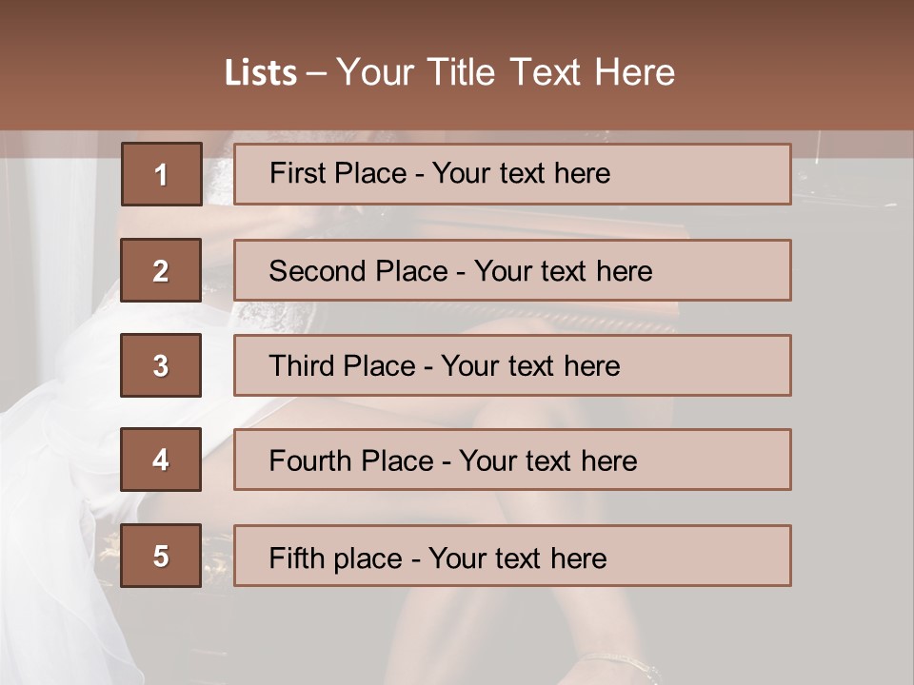This screenshot has height=685, width=914.
Task: Click the word 'Fifth' in the list
Action: (298, 558)
